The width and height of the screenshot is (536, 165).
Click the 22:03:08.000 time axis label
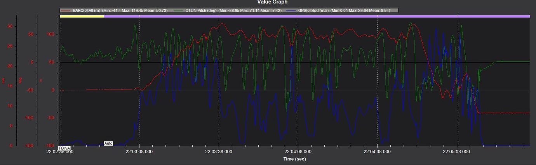pos(139,152)
